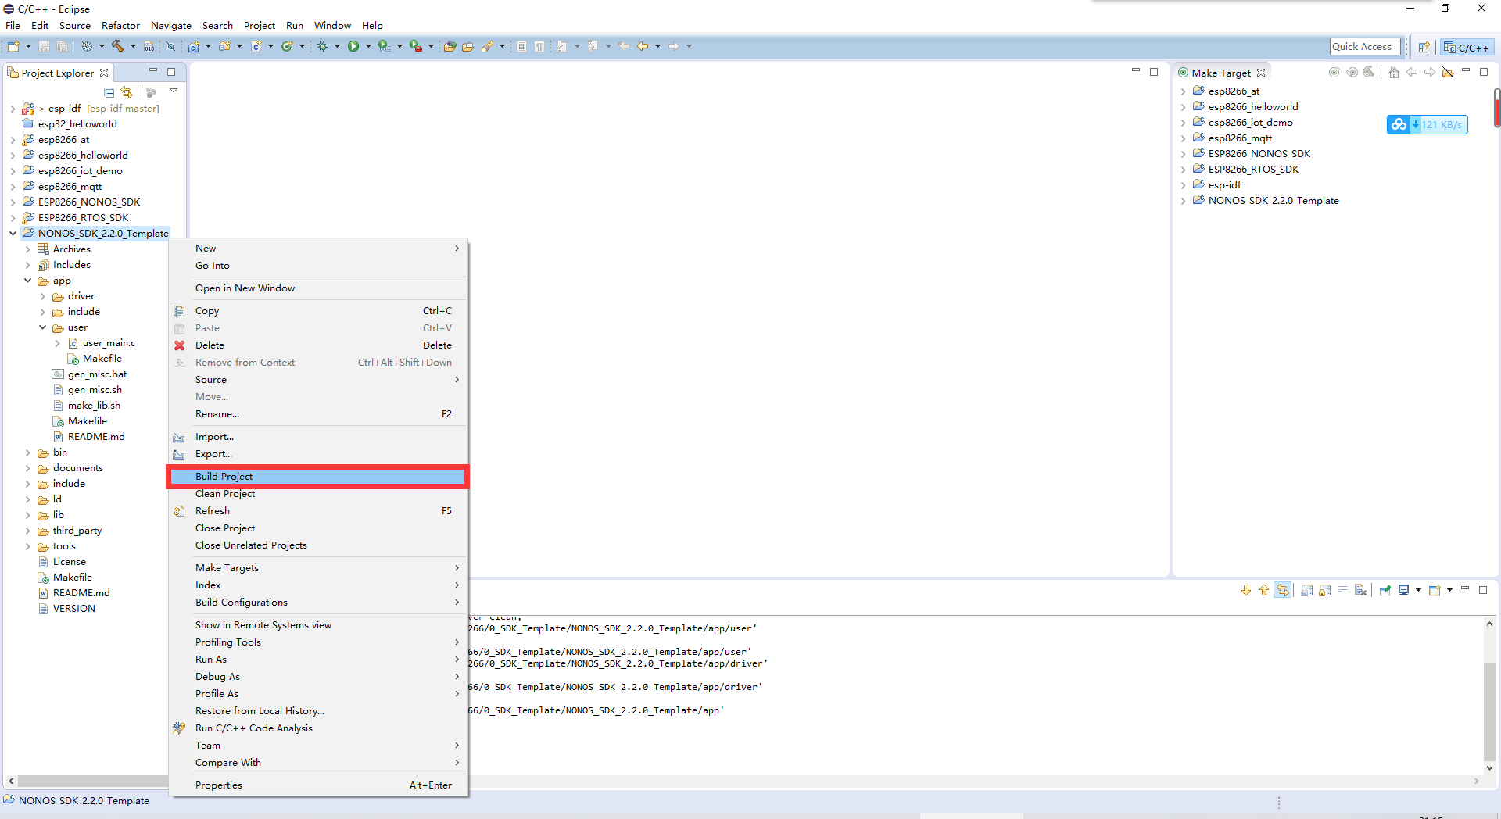
Task: Click the Save icon in the toolbar
Action: click(x=45, y=46)
